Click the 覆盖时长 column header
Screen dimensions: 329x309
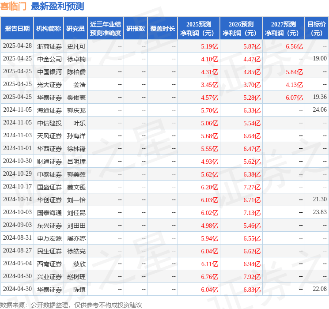pyautogui.click(x=163, y=29)
